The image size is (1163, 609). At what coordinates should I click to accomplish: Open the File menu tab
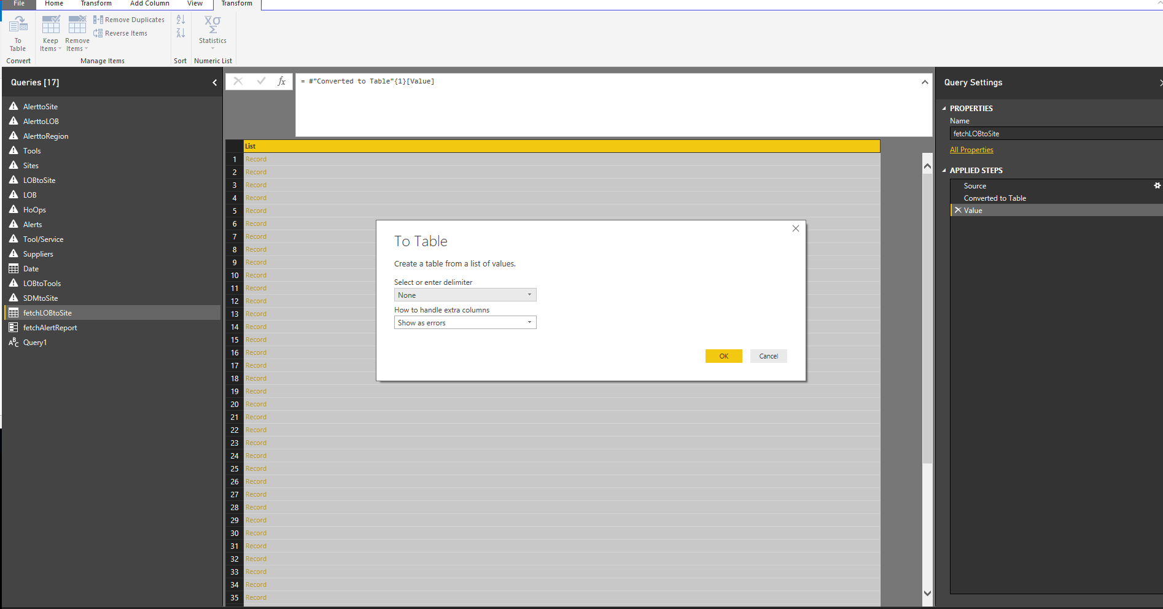coord(19,4)
